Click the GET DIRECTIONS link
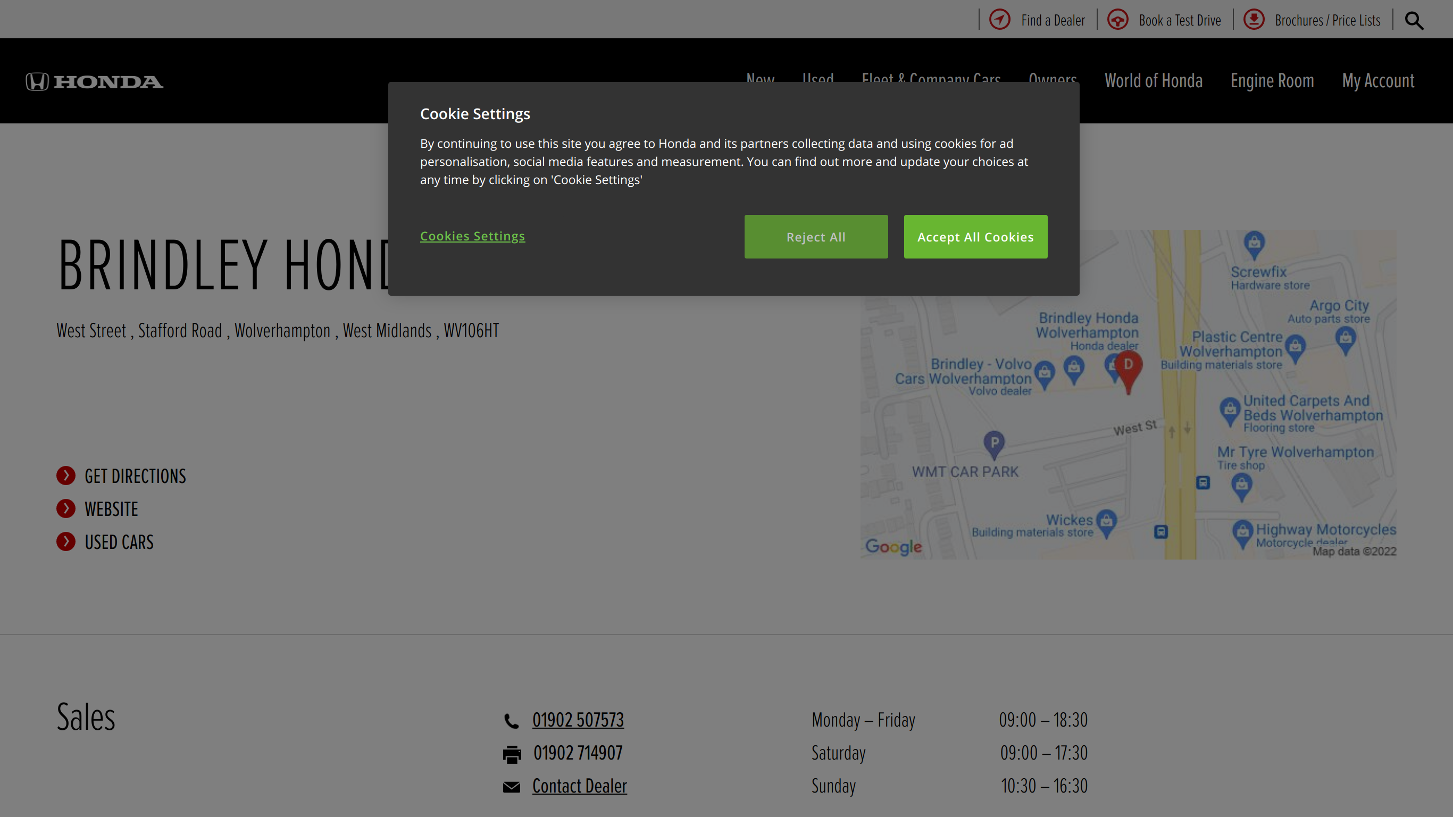Image resolution: width=1453 pixels, height=817 pixels. tap(136, 476)
